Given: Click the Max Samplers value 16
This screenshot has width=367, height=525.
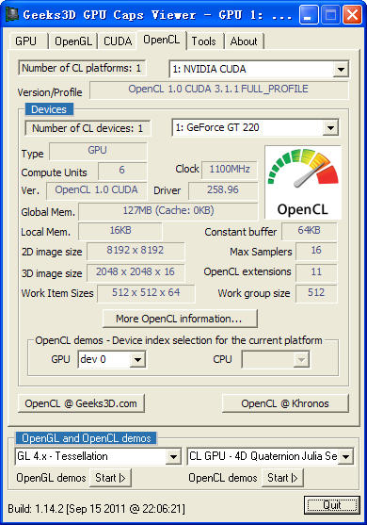Looking at the screenshot, I should tap(316, 251).
